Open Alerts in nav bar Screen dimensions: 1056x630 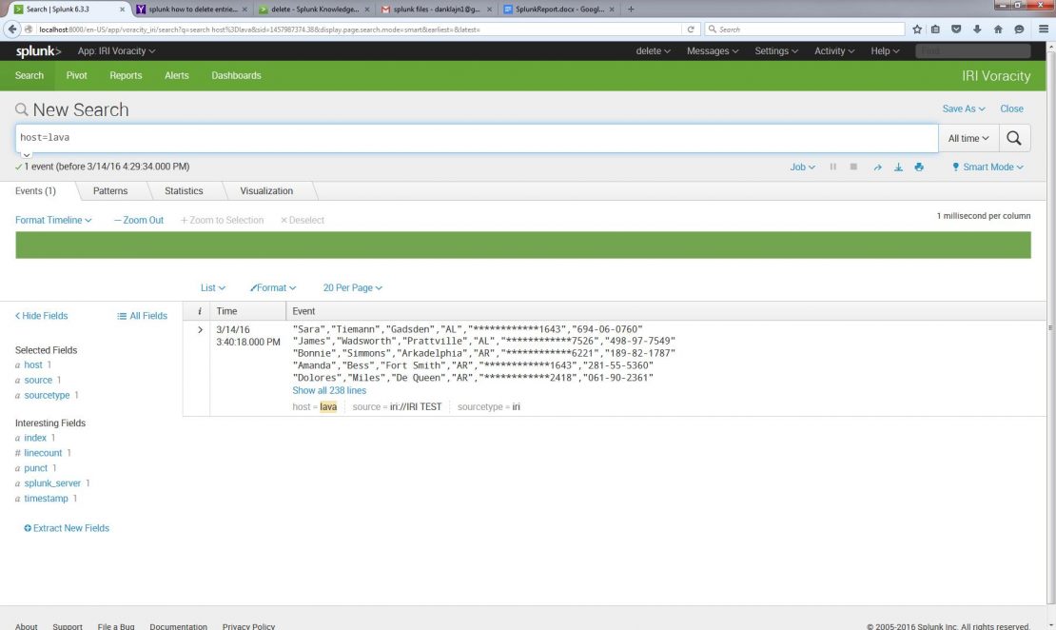(x=176, y=75)
